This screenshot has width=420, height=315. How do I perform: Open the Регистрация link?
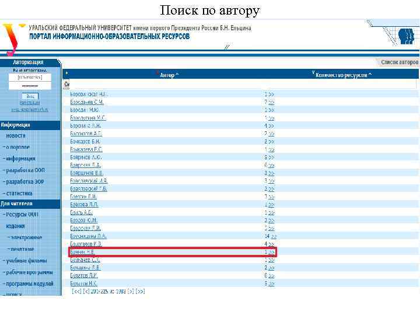(x=30, y=103)
